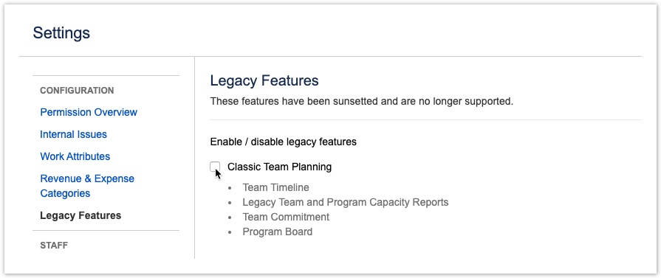The height and width of the screenshot is (278, 661).
Task: Click the sunsetted features description text
Action: 362,102
